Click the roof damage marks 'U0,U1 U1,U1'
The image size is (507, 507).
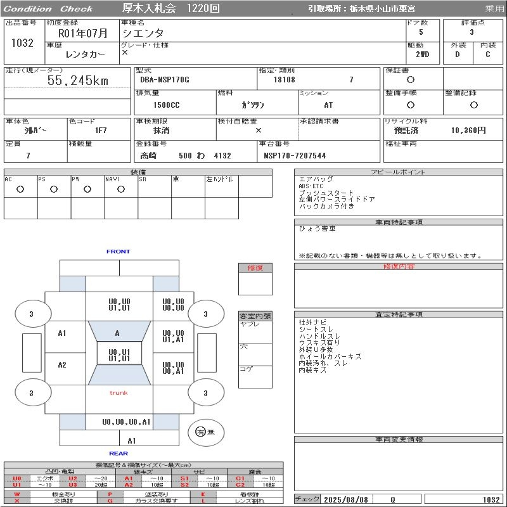(x=119, y=356)
